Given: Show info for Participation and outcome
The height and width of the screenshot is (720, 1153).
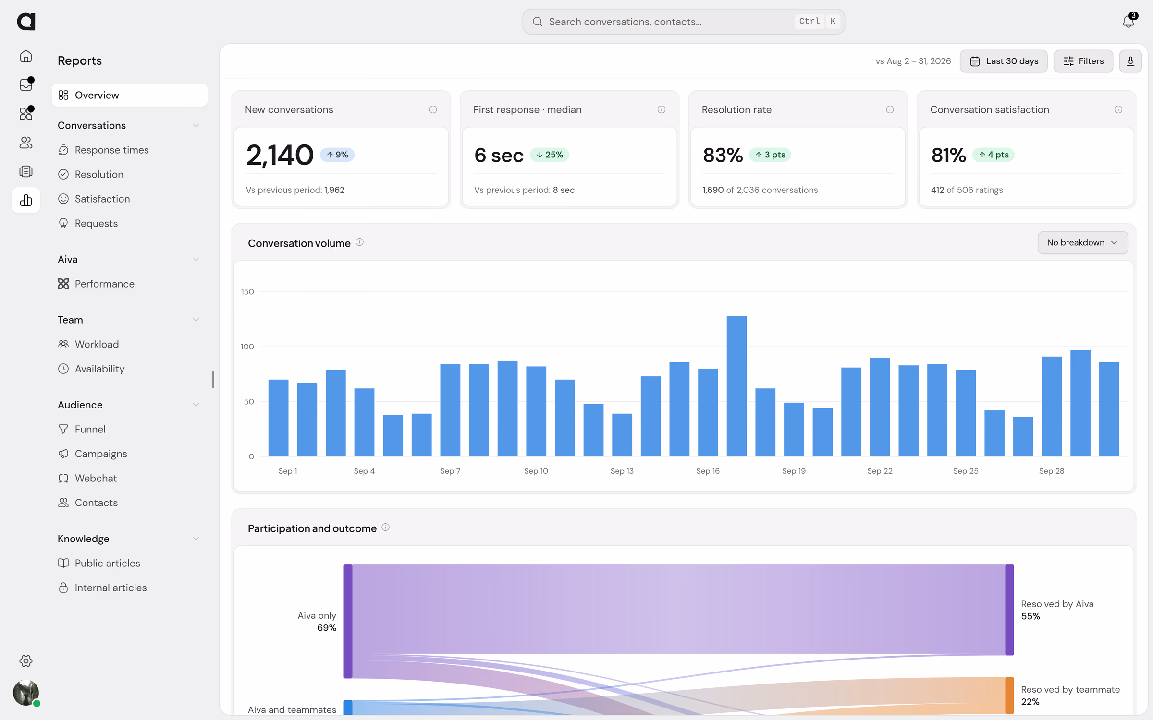Looking at the screenshot, I should click(385, 528).
